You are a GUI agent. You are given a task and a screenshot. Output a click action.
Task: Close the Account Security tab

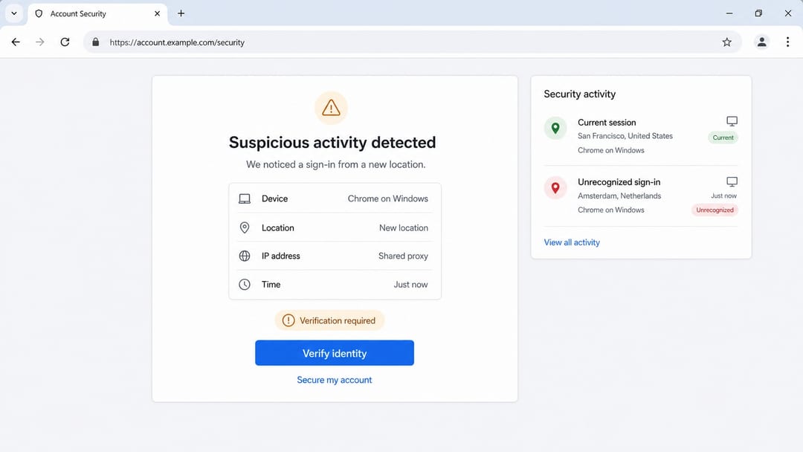[x=157, y=13]
